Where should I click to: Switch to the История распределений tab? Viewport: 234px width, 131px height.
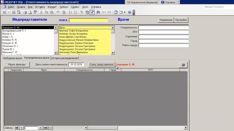click(x=65, y=58)
